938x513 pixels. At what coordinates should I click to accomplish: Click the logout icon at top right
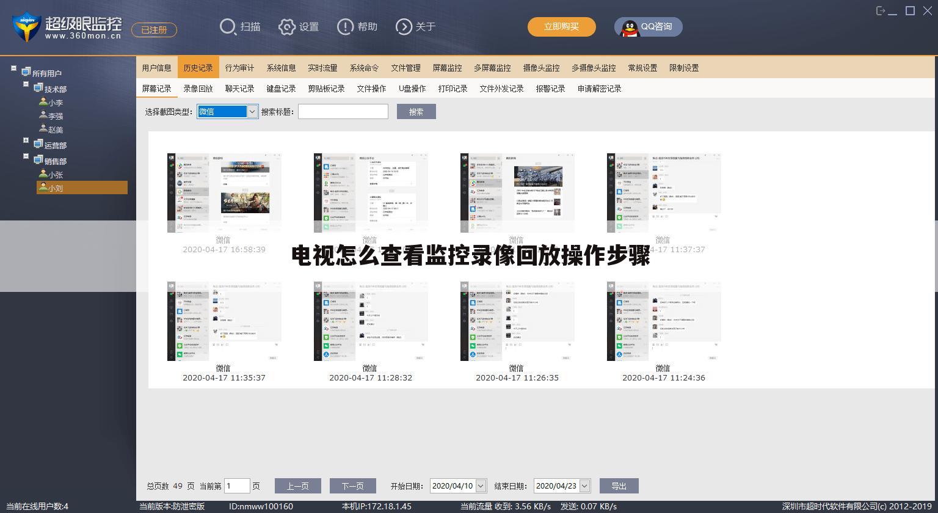click(x=881, y=10)
